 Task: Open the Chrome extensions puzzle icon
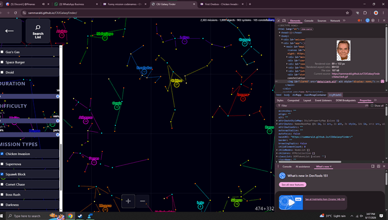[x=365, y=13]
